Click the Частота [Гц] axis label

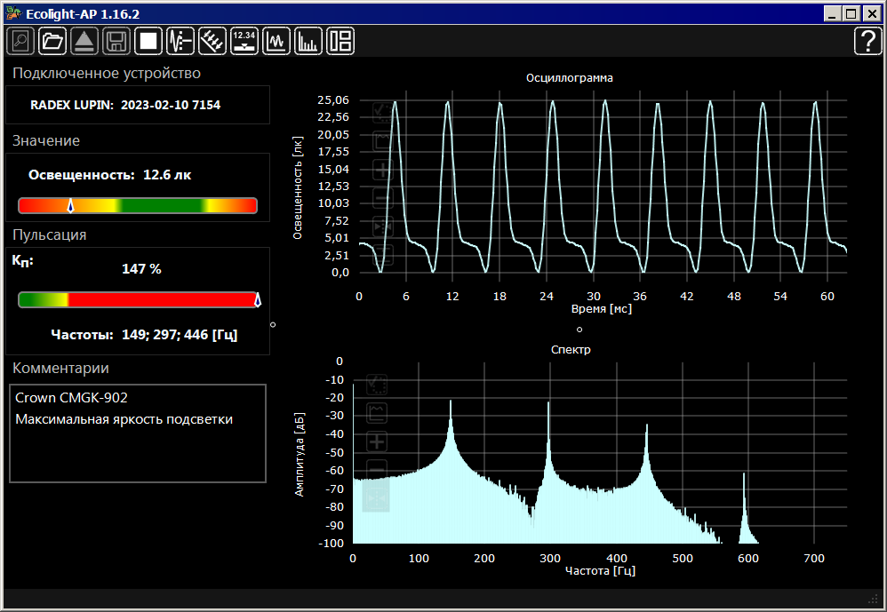pos(601,571)
